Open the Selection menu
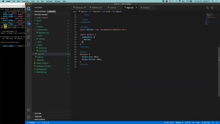Viewport: 220px width, 124px height. pyautogui.click(x=25, y=1)
